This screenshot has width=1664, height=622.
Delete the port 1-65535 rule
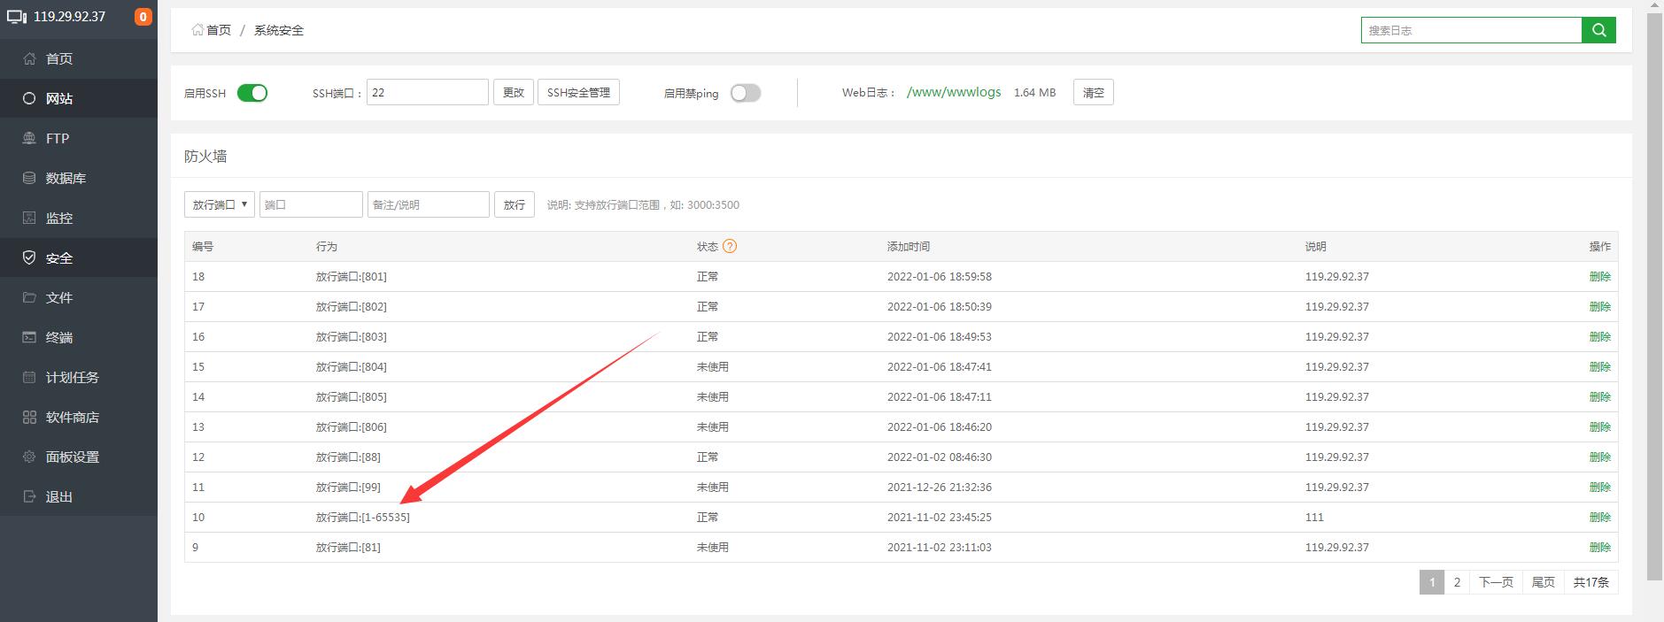(1599, 517)
